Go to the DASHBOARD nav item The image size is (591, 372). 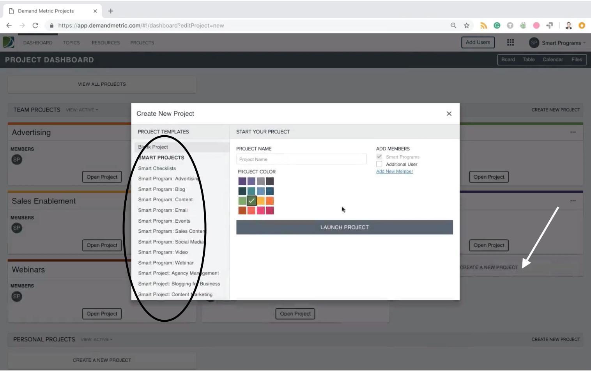pyautogui.click(x=38, y=43)
